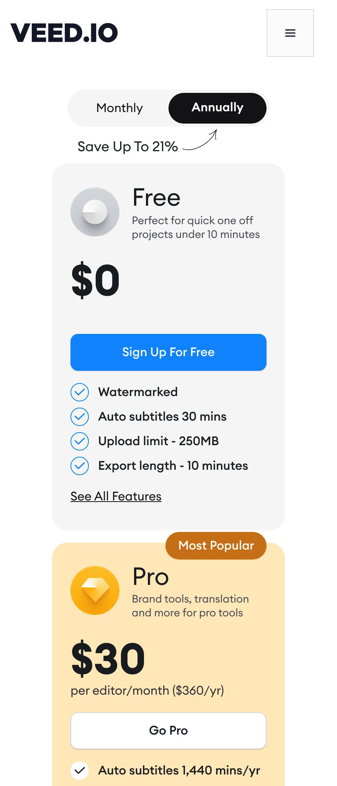Screen dimensions: 337x786
Task: Click the Free plan title
Action: 156,198
